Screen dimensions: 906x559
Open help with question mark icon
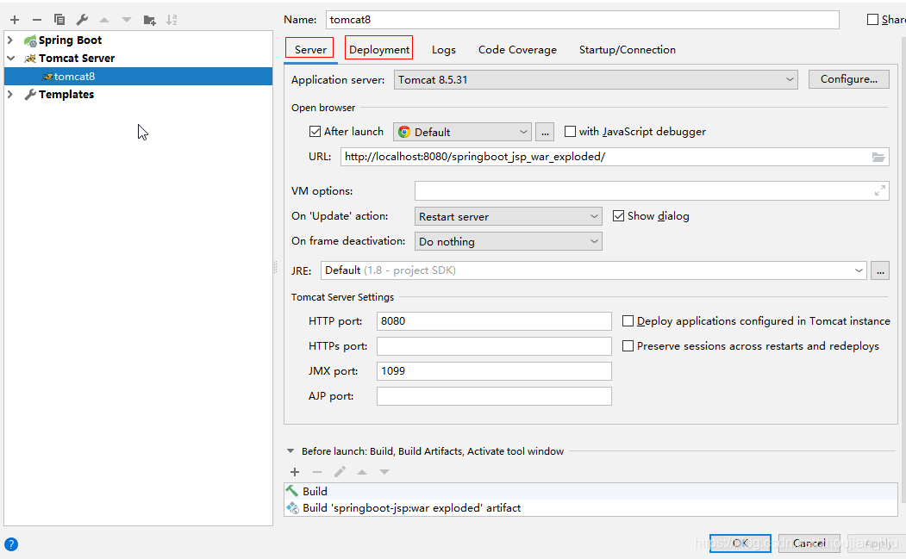[10, 543]
